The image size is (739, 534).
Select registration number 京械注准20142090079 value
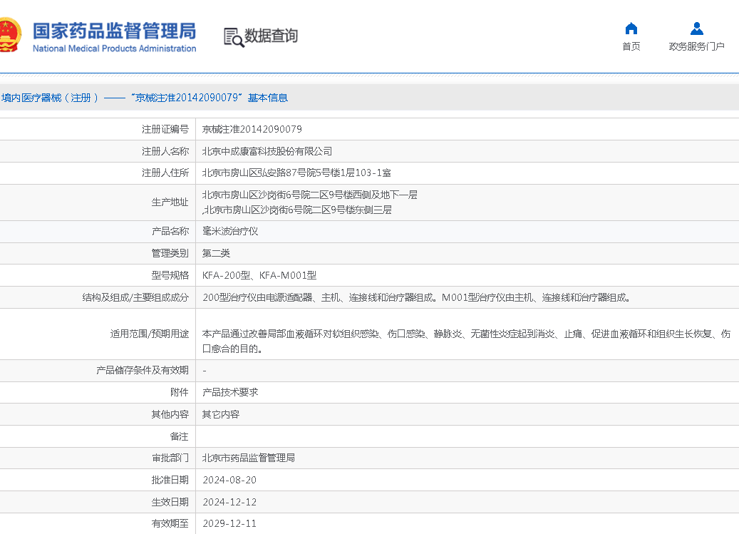click(252, 129)
